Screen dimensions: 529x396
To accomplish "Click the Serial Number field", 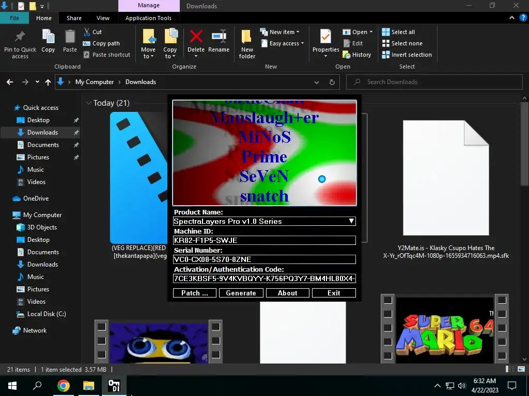I will point(264,259).
